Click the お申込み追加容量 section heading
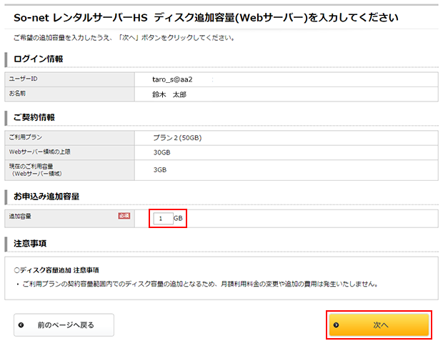This screenshot has height=341, width=443. pos(46,196)
